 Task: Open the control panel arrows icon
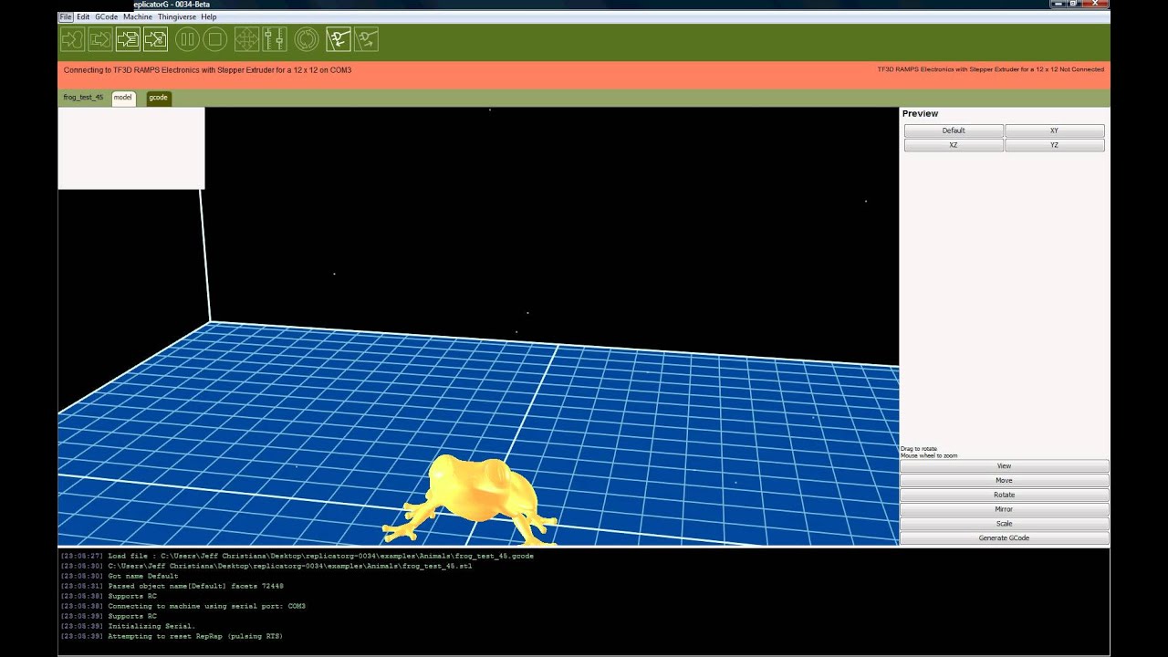pyautogui.click(x=246, y=39)
